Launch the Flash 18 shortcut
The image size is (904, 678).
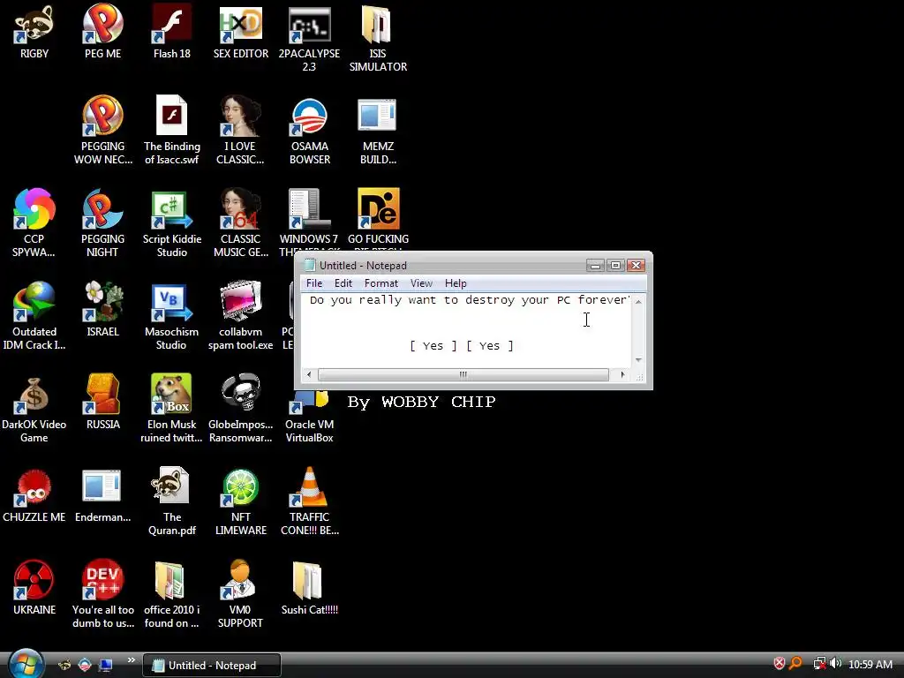coord(172,33)
